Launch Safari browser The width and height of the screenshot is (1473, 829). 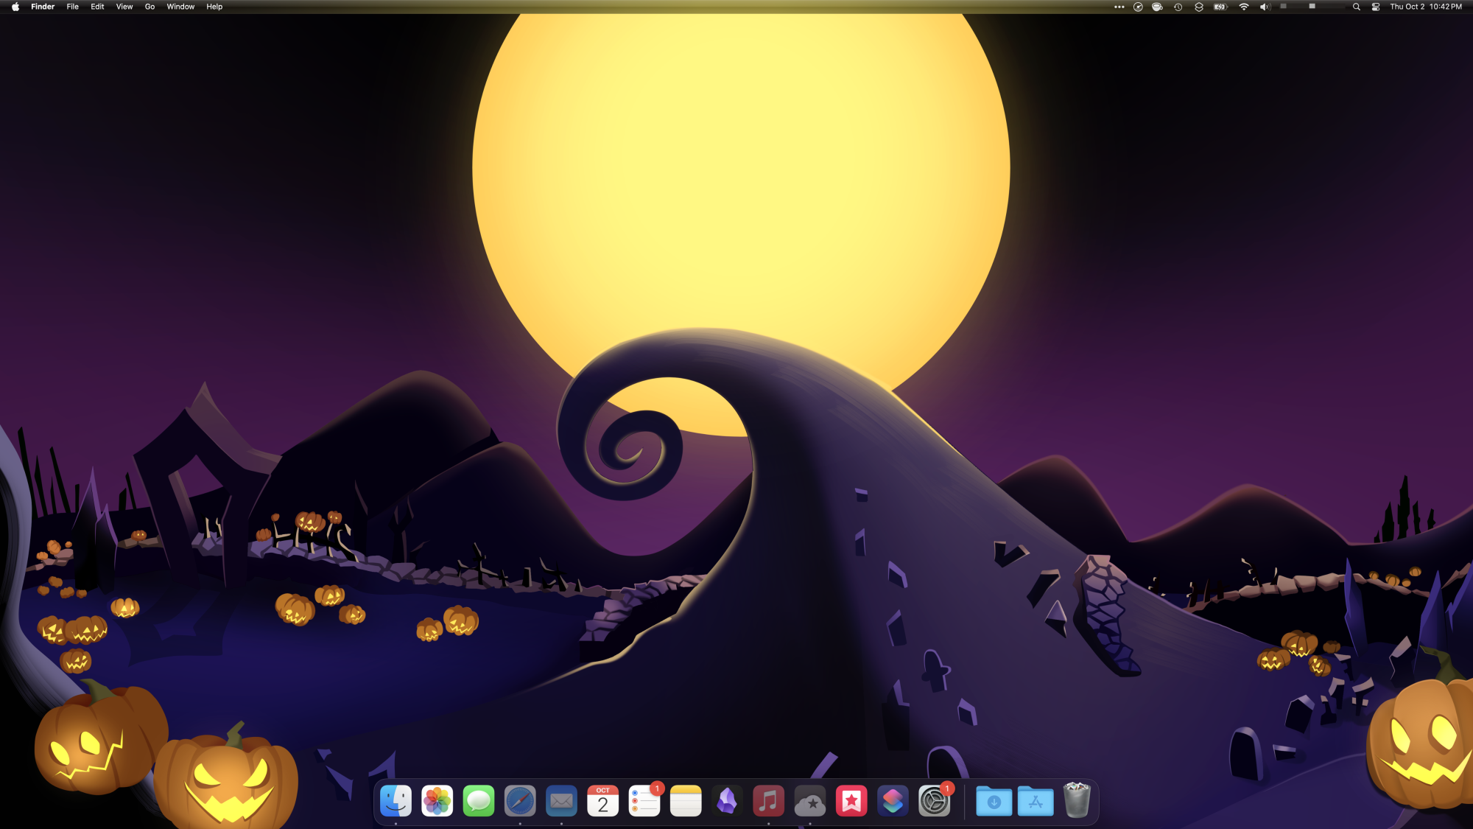(520, 801)
